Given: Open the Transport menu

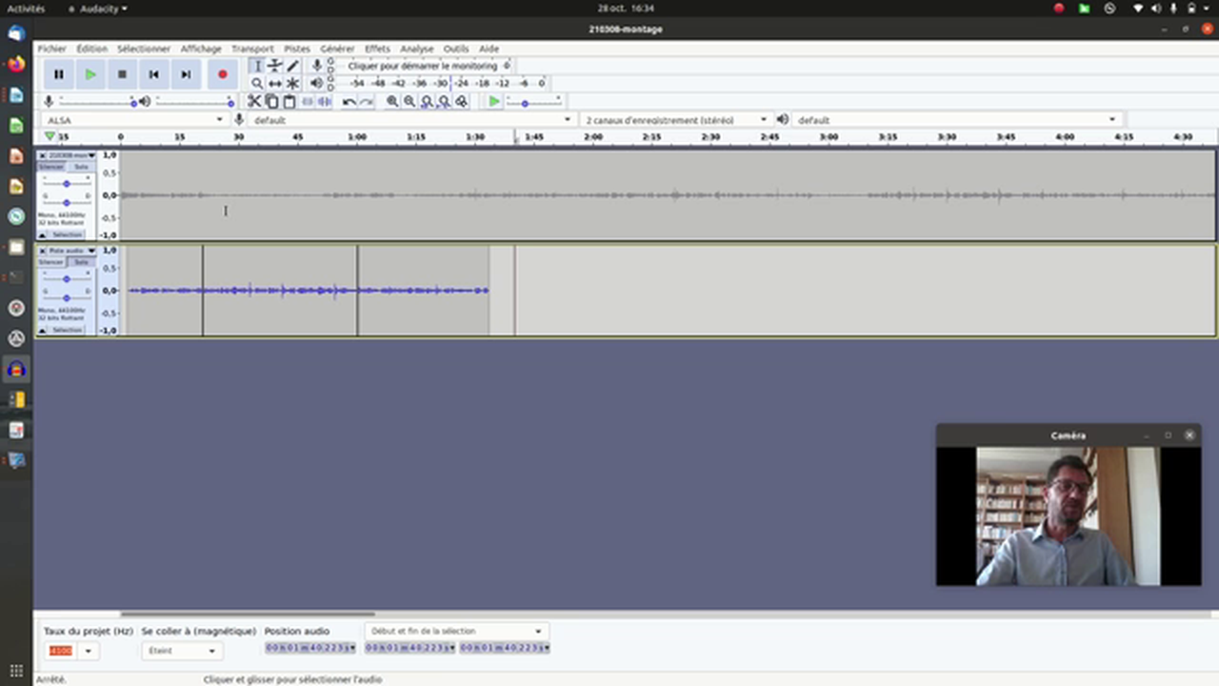Looking at the screenshot, I should tap(252, 49).
